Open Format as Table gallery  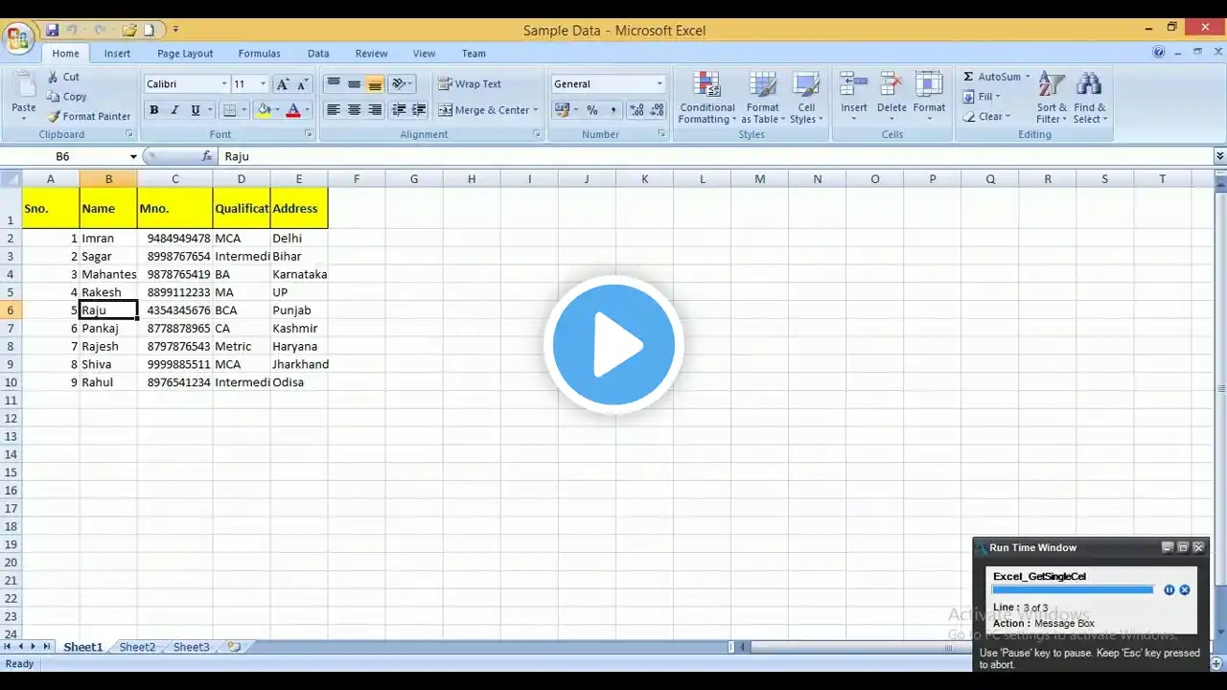coord(763,98)
